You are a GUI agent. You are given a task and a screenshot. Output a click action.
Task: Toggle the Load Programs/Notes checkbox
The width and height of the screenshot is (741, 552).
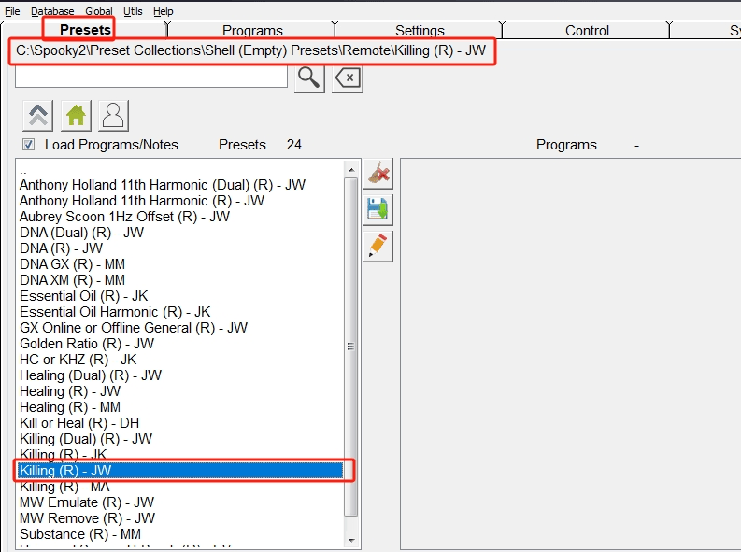point(29,145)
